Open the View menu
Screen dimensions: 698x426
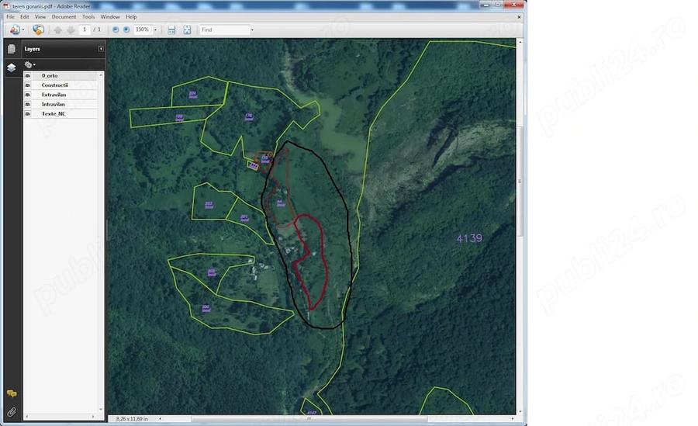40,17
